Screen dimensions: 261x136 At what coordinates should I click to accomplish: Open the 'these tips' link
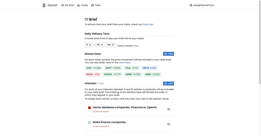(148, 25)
